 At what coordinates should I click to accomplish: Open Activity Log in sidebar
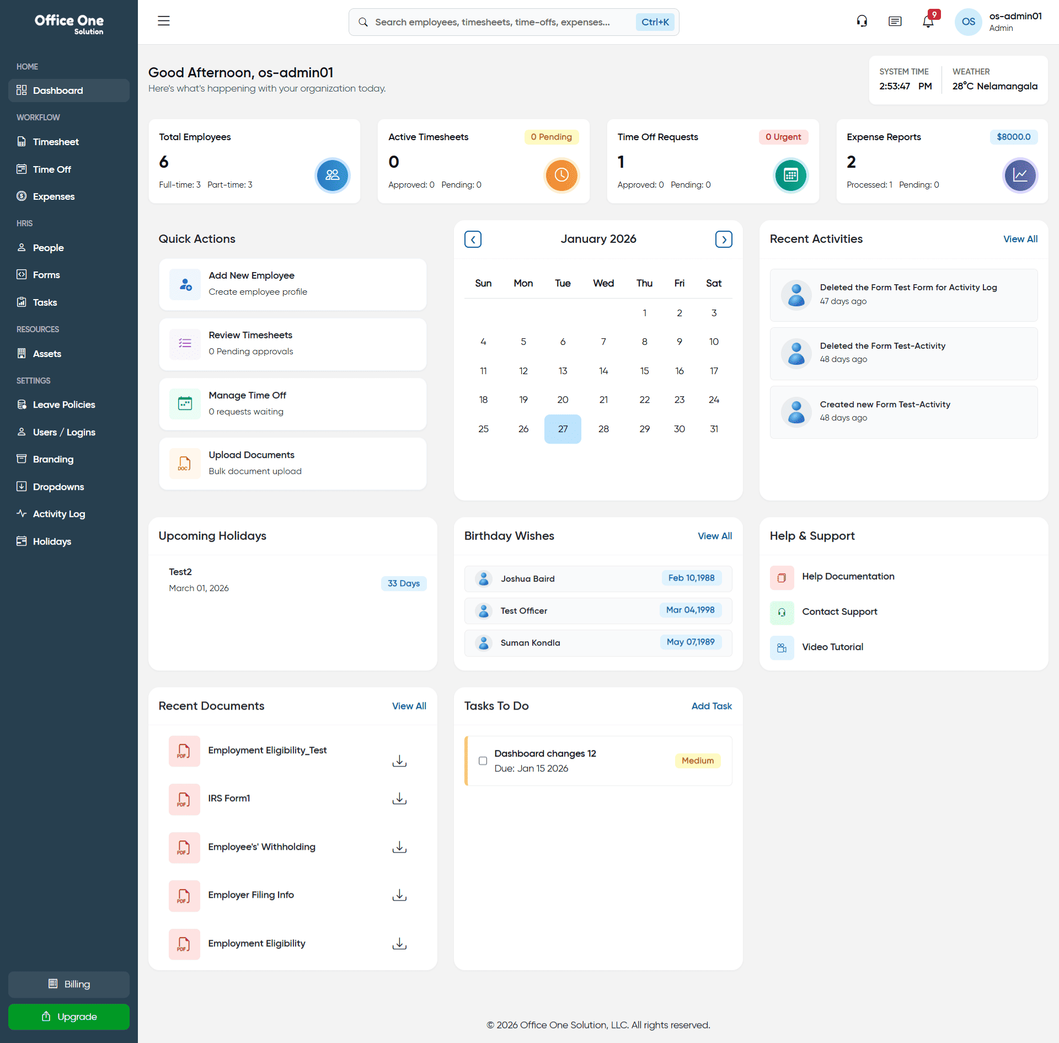click(x=58, y=514)
